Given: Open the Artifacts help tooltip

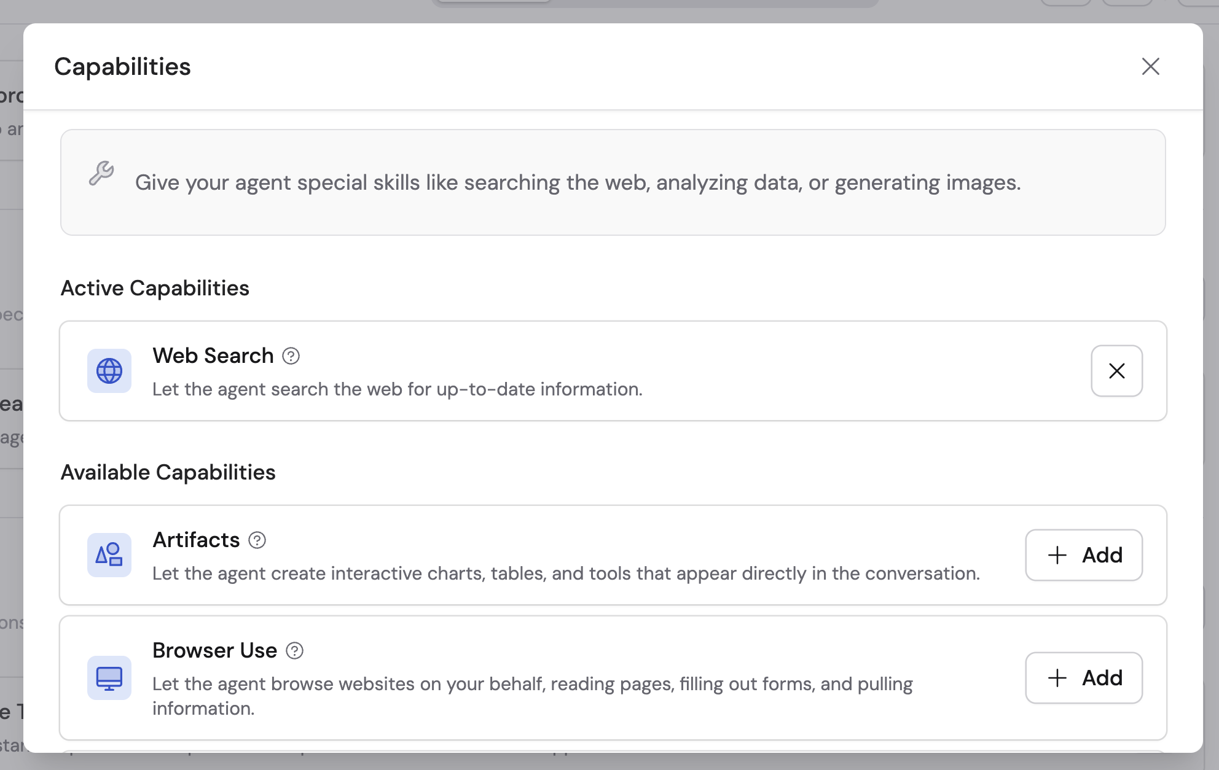Looking at the screenshot, I should 257,540.
